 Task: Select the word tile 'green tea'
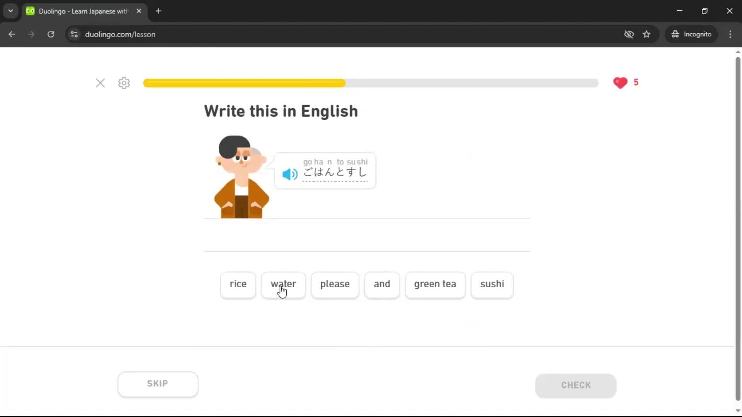(435, 285)
